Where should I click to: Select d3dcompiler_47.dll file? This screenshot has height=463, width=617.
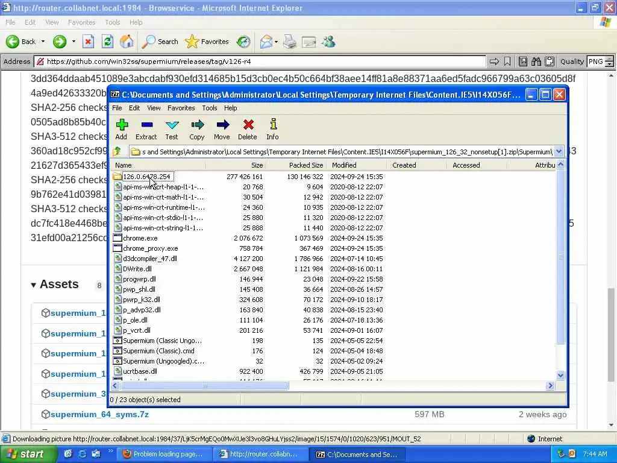(150, 259)
